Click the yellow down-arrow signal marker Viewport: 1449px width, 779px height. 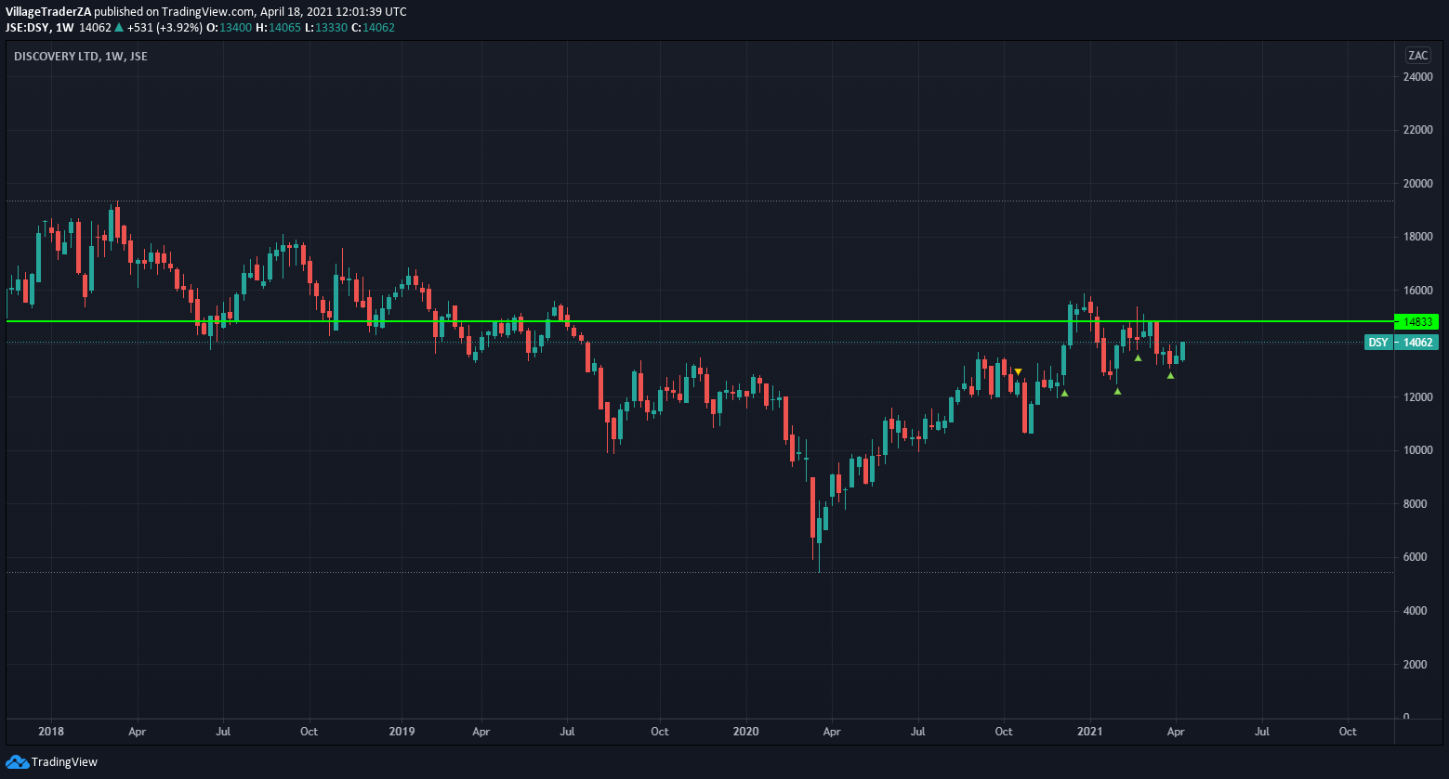coord(1018,372)
